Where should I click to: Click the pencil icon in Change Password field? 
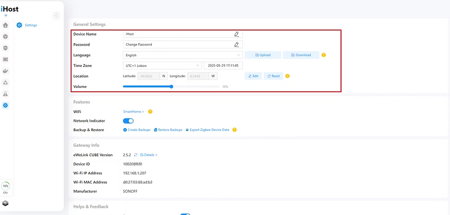(x=236, y=45)
